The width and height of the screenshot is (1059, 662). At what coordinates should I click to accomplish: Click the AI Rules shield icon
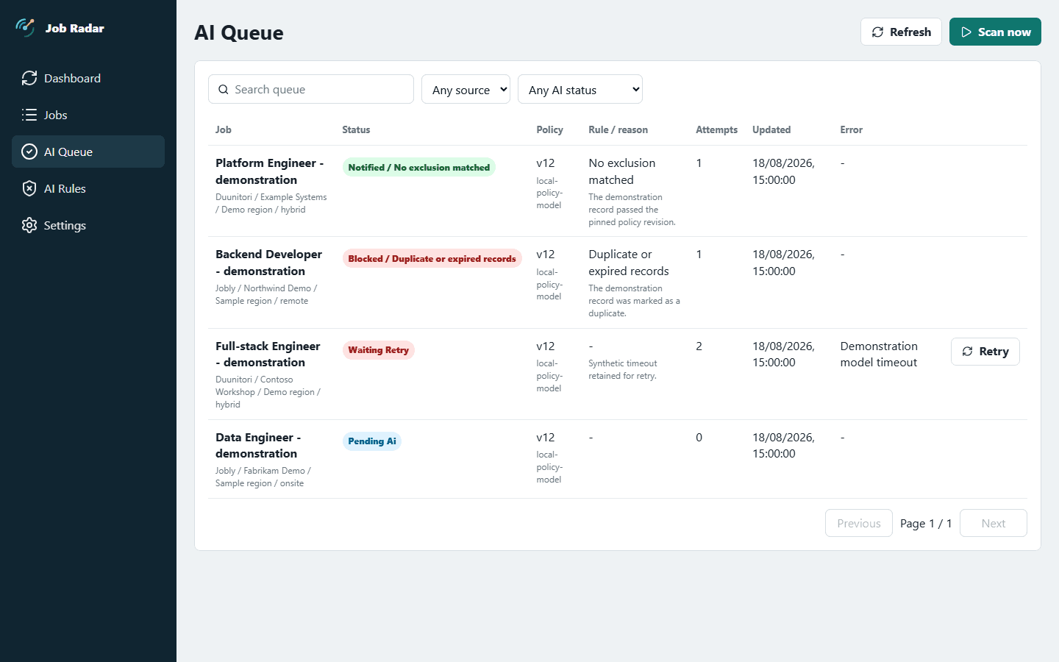pos(29,188)
